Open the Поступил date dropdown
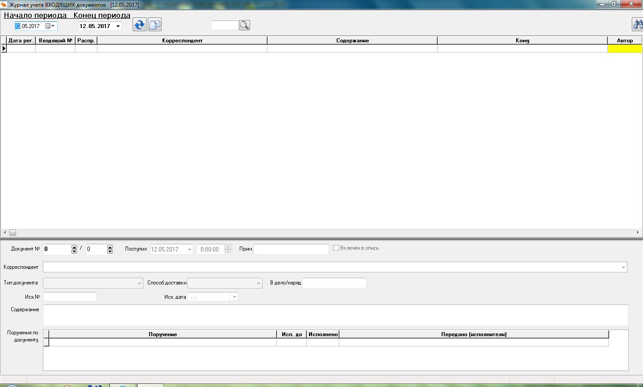643x387 pixels. point(189,249)
